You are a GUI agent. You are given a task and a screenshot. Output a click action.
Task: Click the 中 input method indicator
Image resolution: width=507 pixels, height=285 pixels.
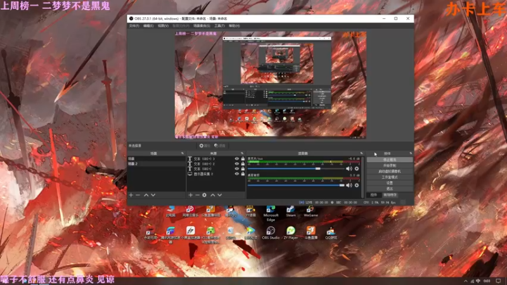478,281
